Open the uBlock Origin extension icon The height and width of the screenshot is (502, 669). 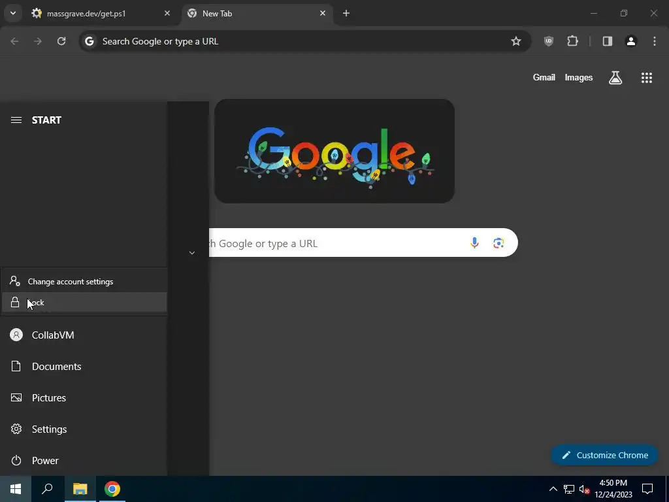coord(549,41)
